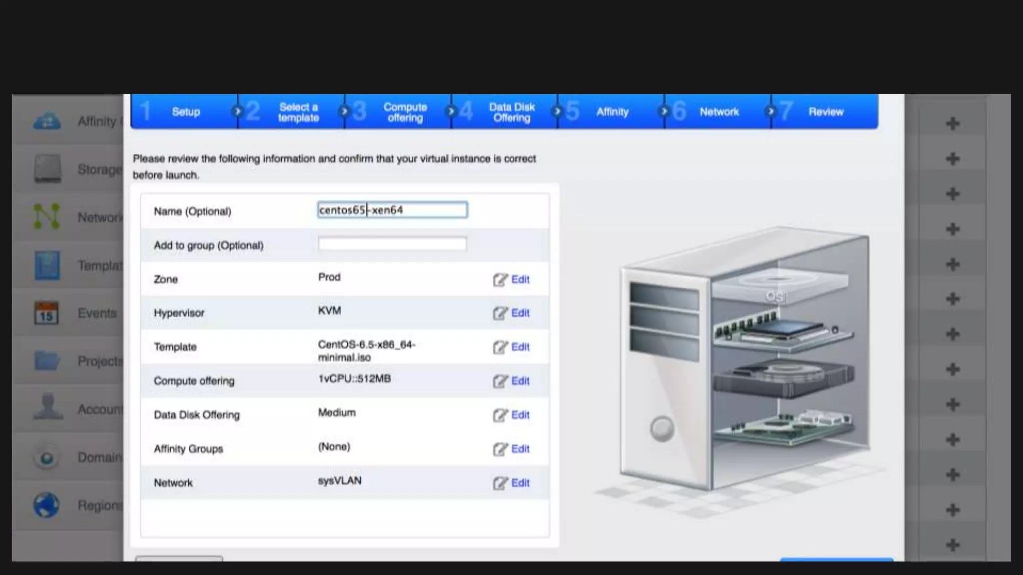The width and height of the screenshot is (1023, 575).
Task: Open the Domains sidebar icon
Action: click(47, 457)
